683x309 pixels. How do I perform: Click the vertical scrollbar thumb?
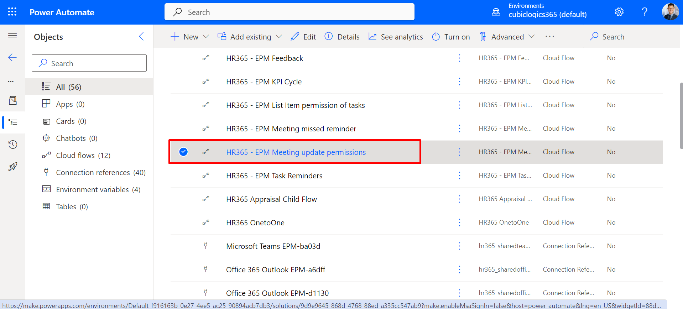click(681, 116)
